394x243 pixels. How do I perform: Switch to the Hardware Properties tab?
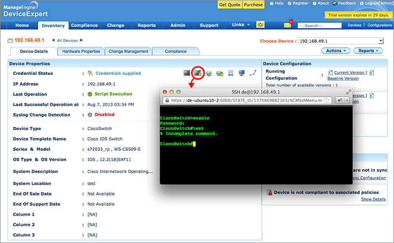coord(81,51)
